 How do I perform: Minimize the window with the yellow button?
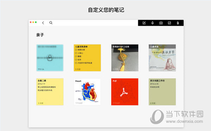point(33,22)
